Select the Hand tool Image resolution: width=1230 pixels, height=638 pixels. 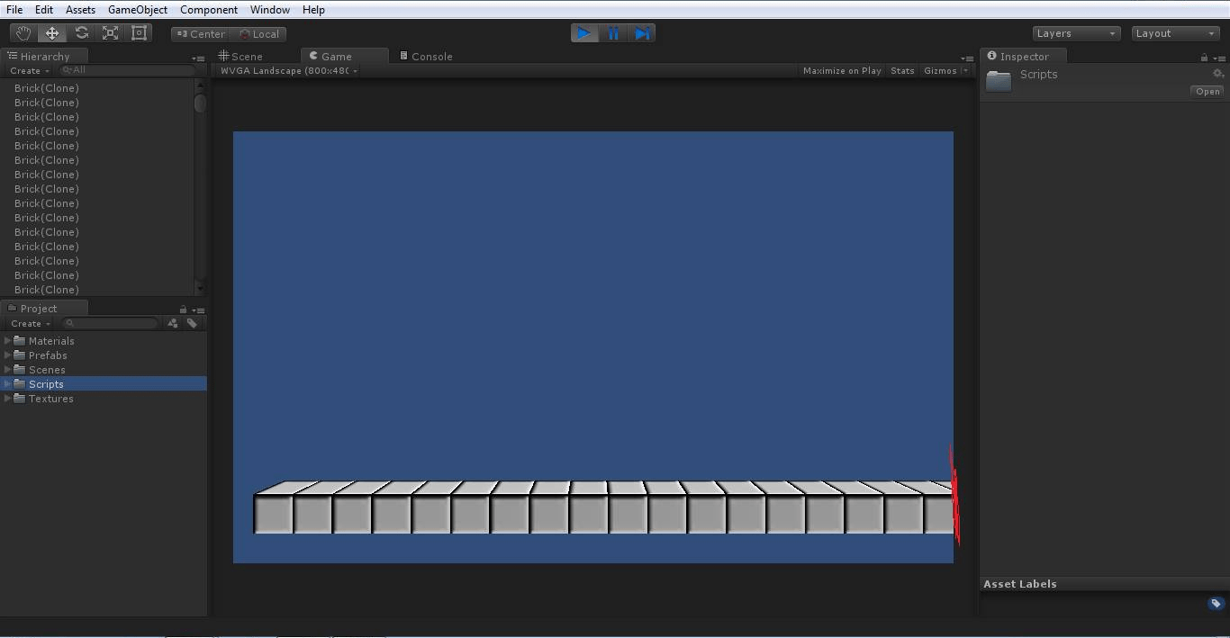click(x=23, y=32)
